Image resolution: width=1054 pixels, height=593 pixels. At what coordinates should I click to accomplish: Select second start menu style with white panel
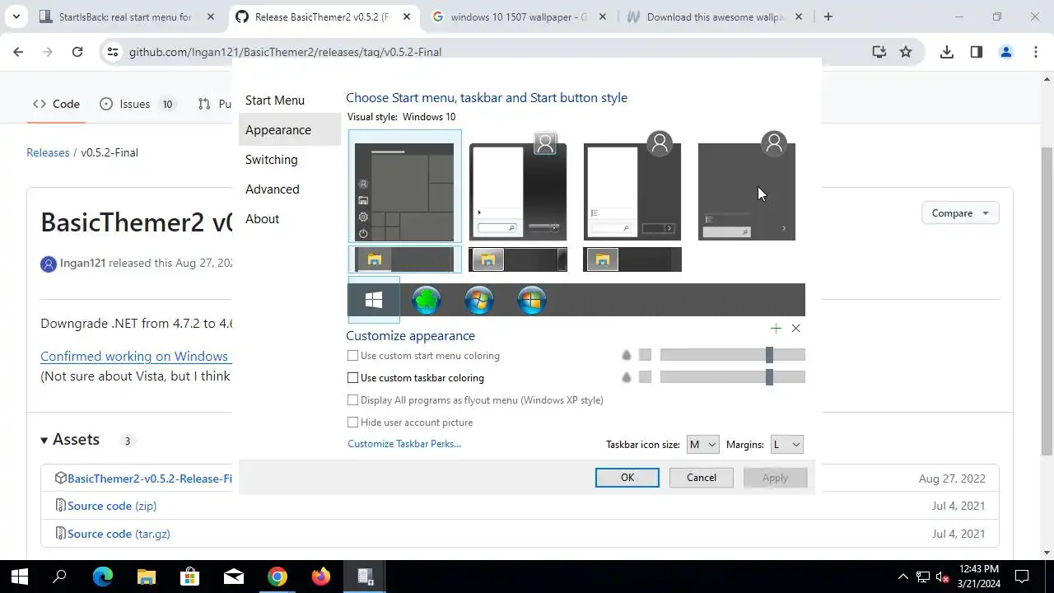(x=518, y=186)
